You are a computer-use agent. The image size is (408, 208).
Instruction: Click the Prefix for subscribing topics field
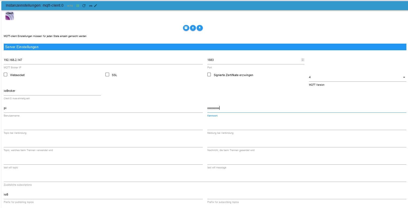(307, 195)
